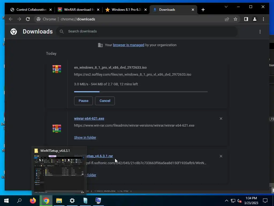Close the WinRAR download tab

pyautogui.click(x=98, y=10)
